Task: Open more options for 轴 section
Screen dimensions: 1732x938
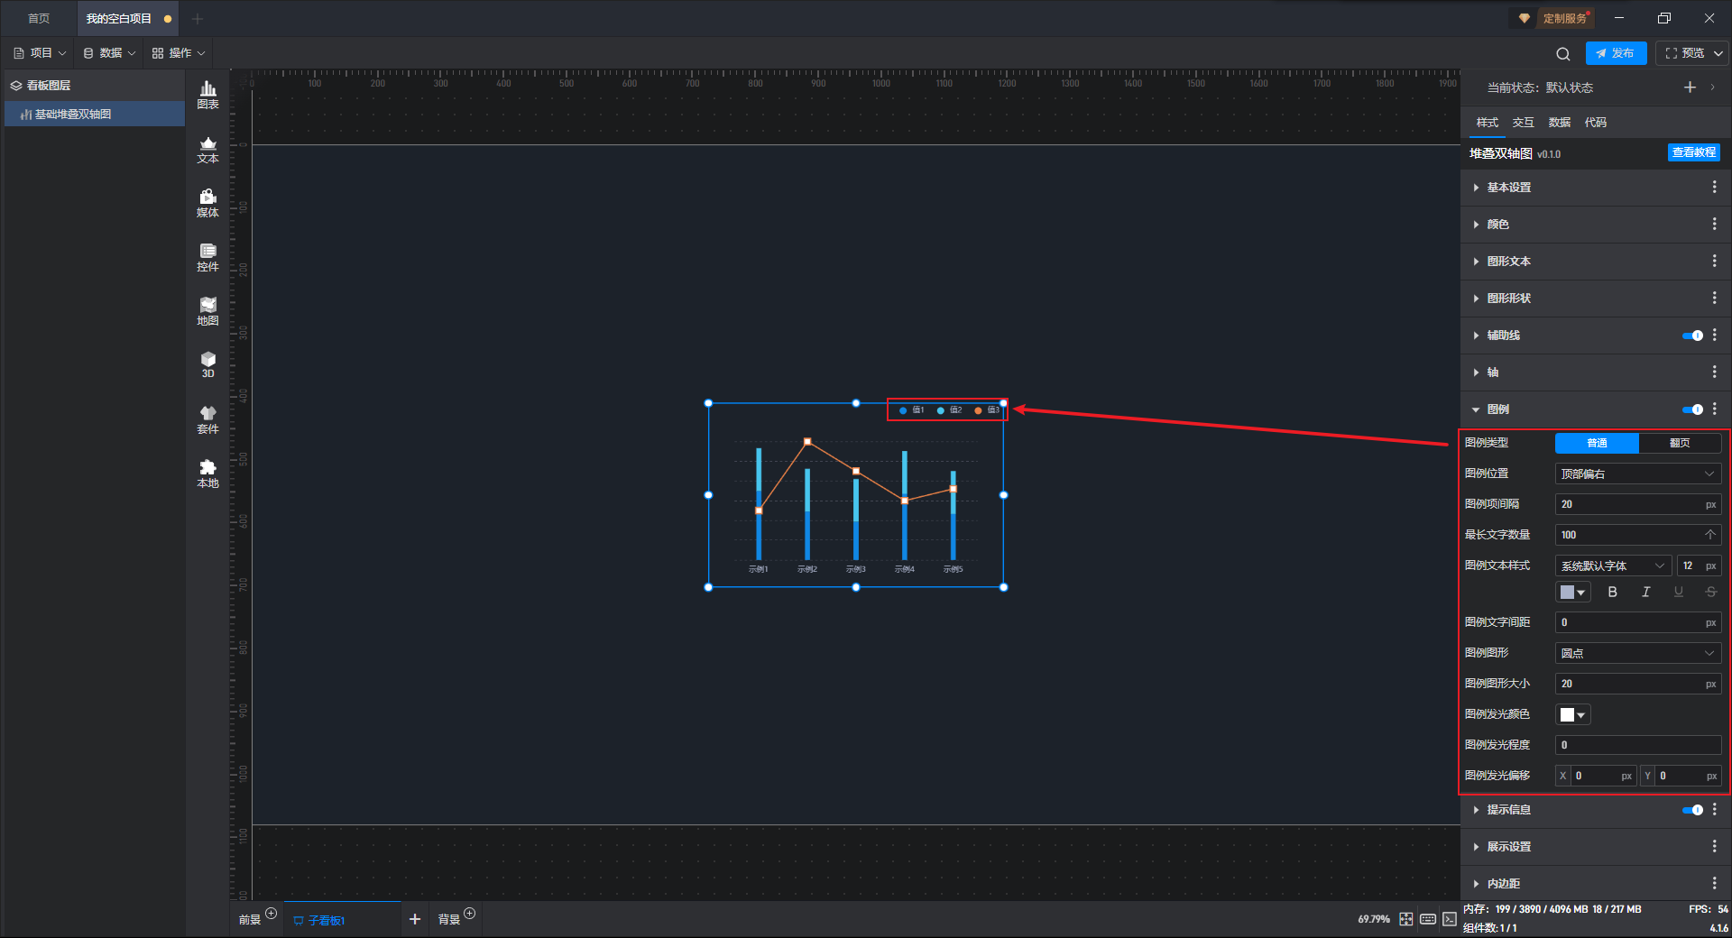Action: pyautogui.click(x=1714, y=372)
